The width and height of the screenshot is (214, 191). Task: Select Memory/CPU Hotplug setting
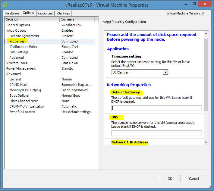[x=49, y=90]
